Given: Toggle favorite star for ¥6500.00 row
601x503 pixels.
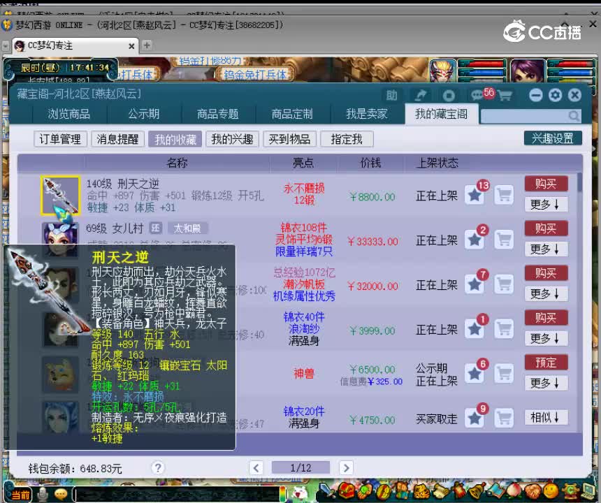Looking at the screenshot, I should pos(475,374).
